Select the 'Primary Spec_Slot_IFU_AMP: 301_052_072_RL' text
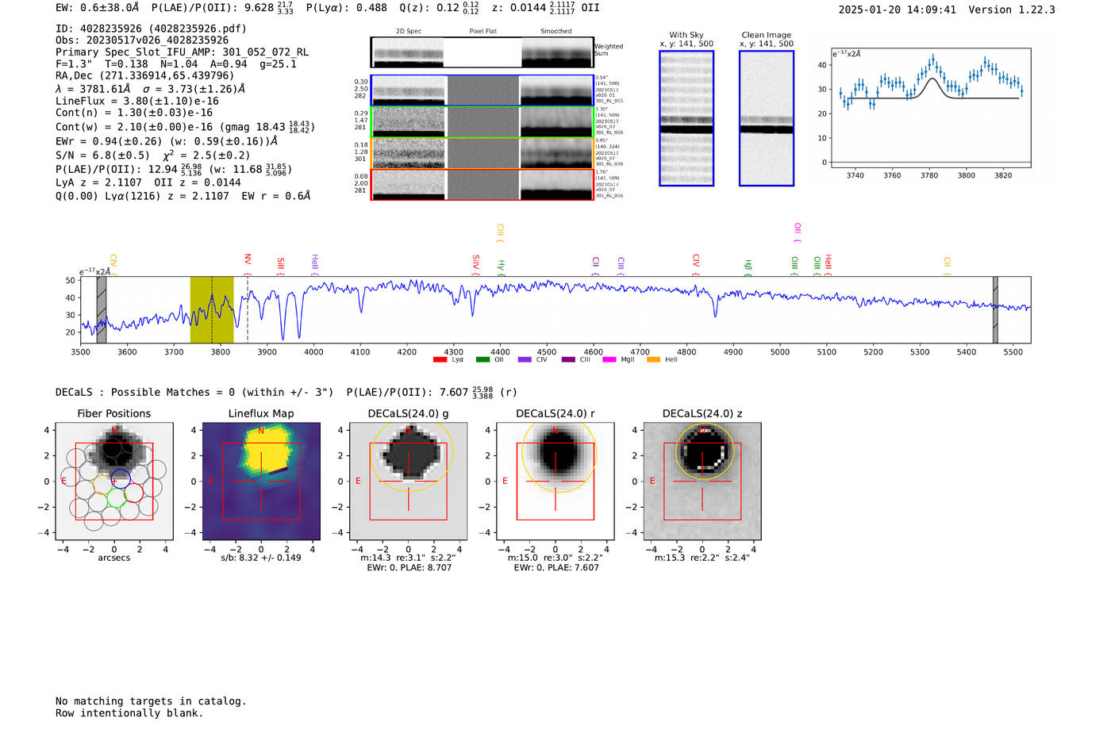Image resolution: width=1111 pixels, height=756 pixels. (x=183, y=52)
